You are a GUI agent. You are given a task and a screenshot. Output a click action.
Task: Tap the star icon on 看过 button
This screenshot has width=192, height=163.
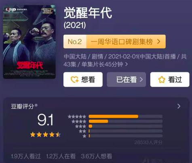click(x=162, y=79)
